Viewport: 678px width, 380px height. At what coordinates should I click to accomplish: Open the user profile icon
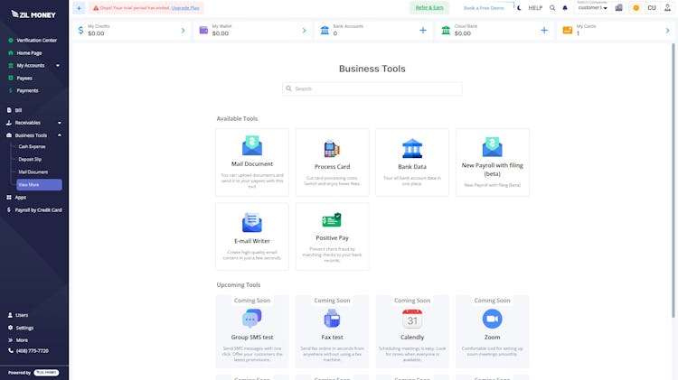tap(667, 8)
